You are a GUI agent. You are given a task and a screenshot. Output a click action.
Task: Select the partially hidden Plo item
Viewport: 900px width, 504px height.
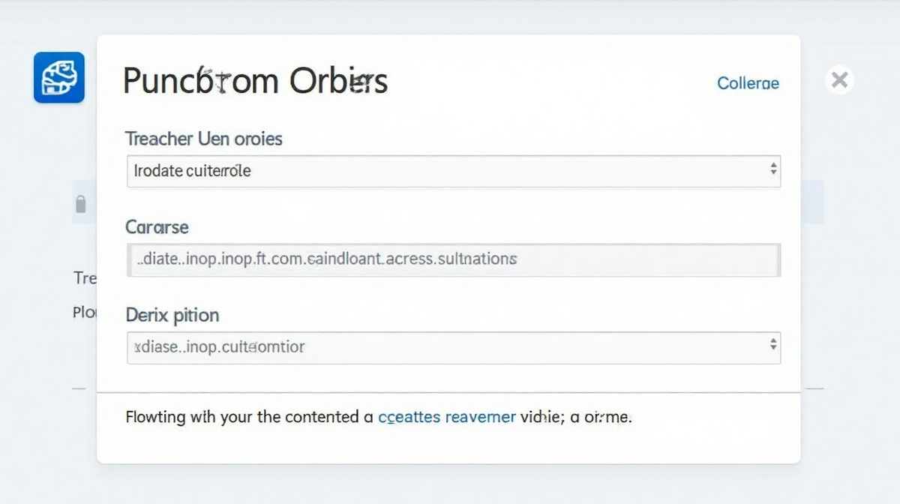click(85, 312)
